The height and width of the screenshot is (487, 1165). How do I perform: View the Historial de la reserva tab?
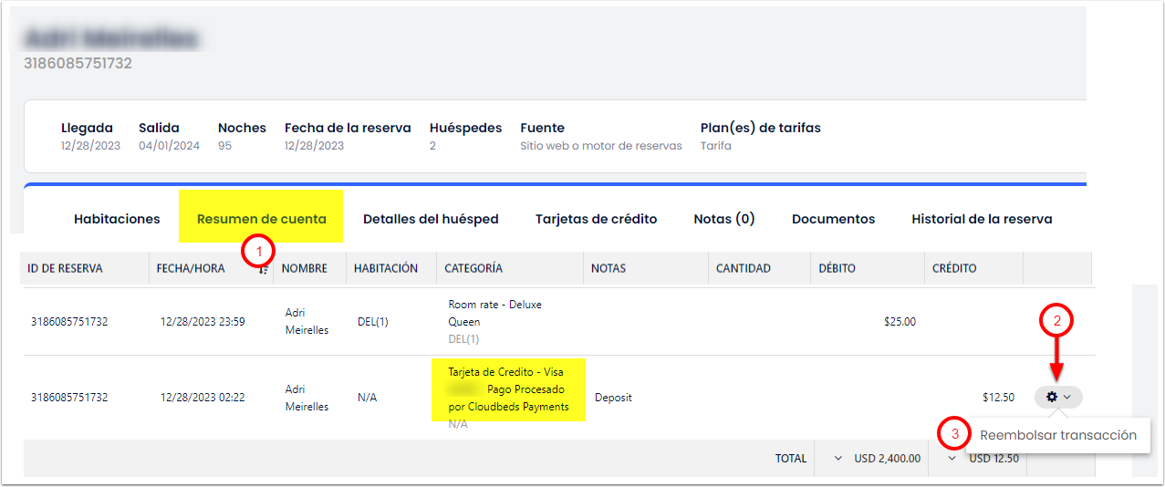(x=982, y=219)
